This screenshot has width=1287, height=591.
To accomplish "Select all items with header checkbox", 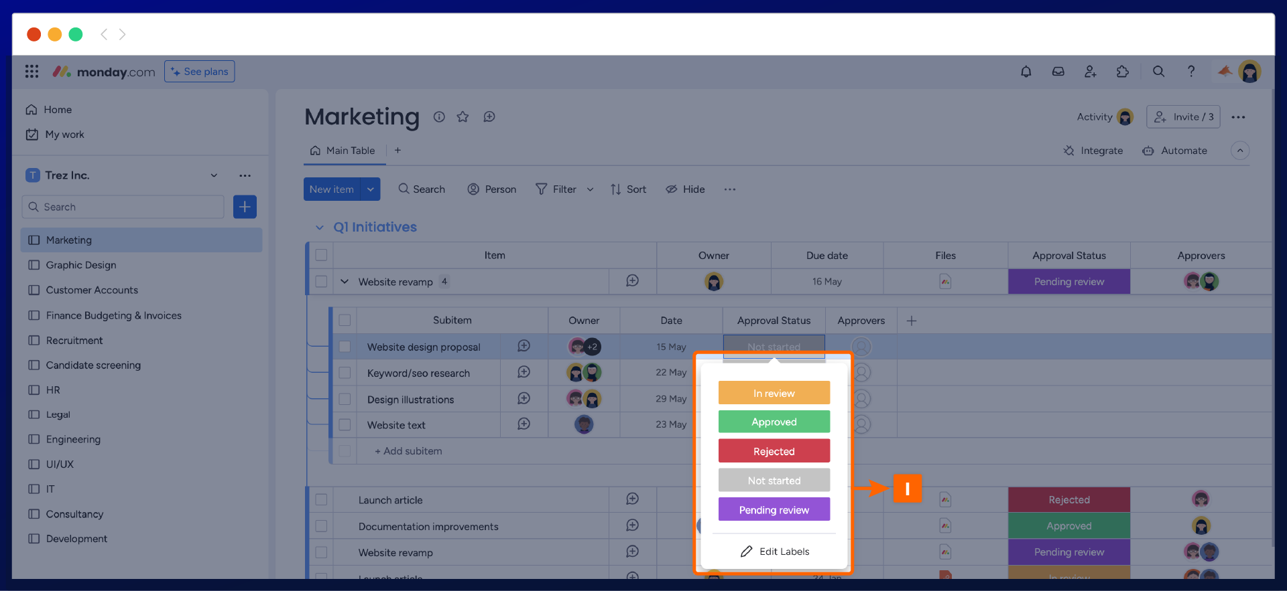I will coord(321,255).
